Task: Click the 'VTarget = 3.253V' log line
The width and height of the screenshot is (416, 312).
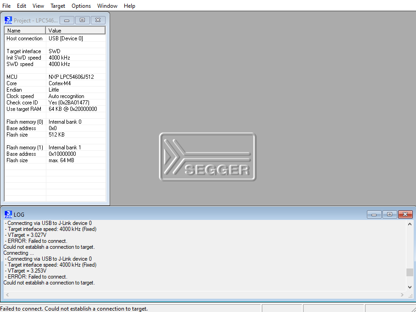Action: point(26,271)
